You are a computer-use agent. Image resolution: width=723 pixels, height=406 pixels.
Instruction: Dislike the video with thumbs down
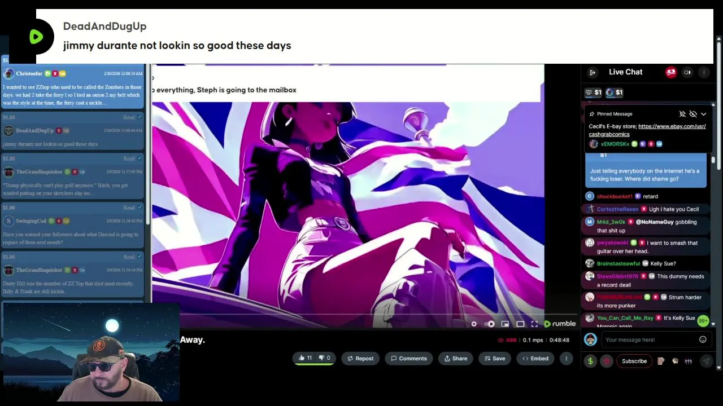pyautogui.click(x=325, y=358)
